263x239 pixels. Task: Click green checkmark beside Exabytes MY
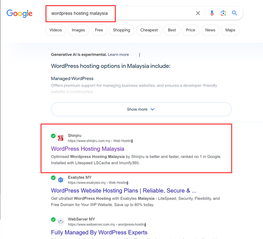(53, 178)
